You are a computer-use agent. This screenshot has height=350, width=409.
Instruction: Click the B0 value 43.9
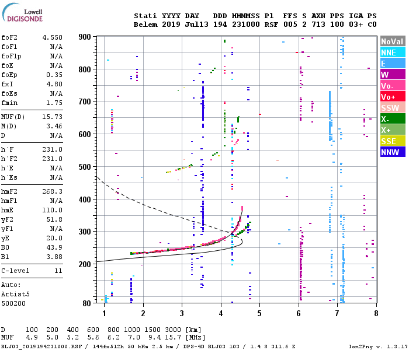click(x=54, y=247)
